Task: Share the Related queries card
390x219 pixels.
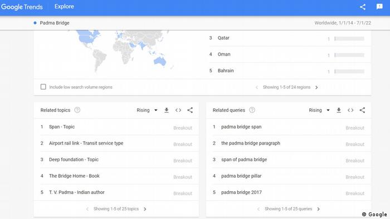Action: click(x=362, y=110)
